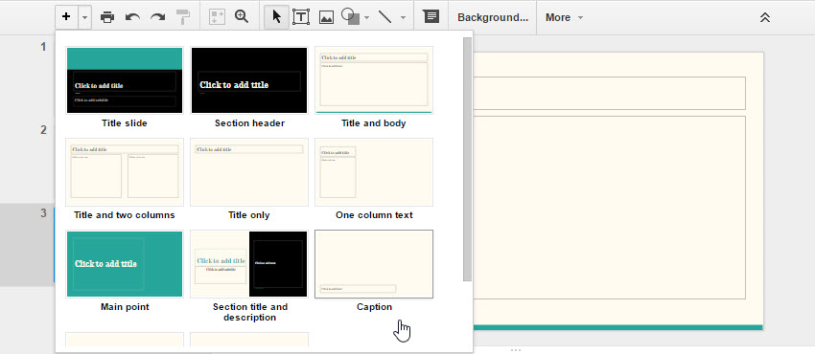
Task: Click the undo arrow
Action: point(132,17)
